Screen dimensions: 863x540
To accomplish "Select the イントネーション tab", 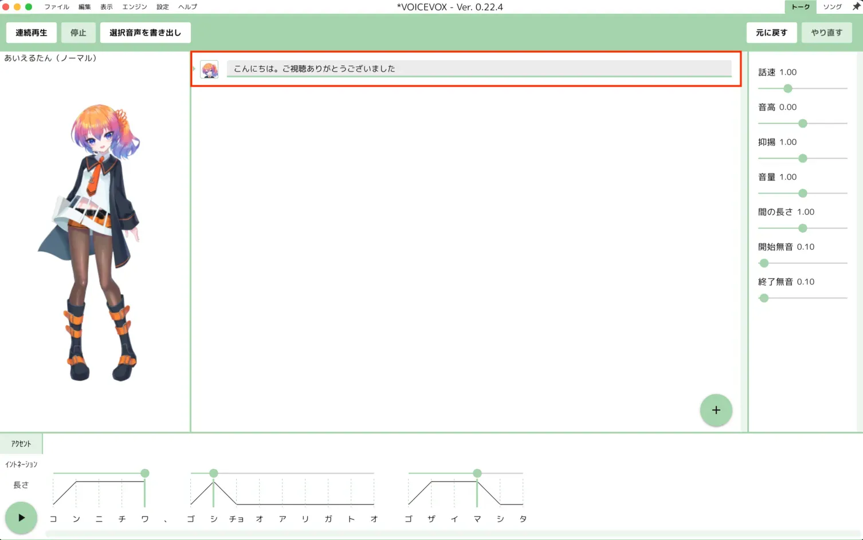I will 21,464.
